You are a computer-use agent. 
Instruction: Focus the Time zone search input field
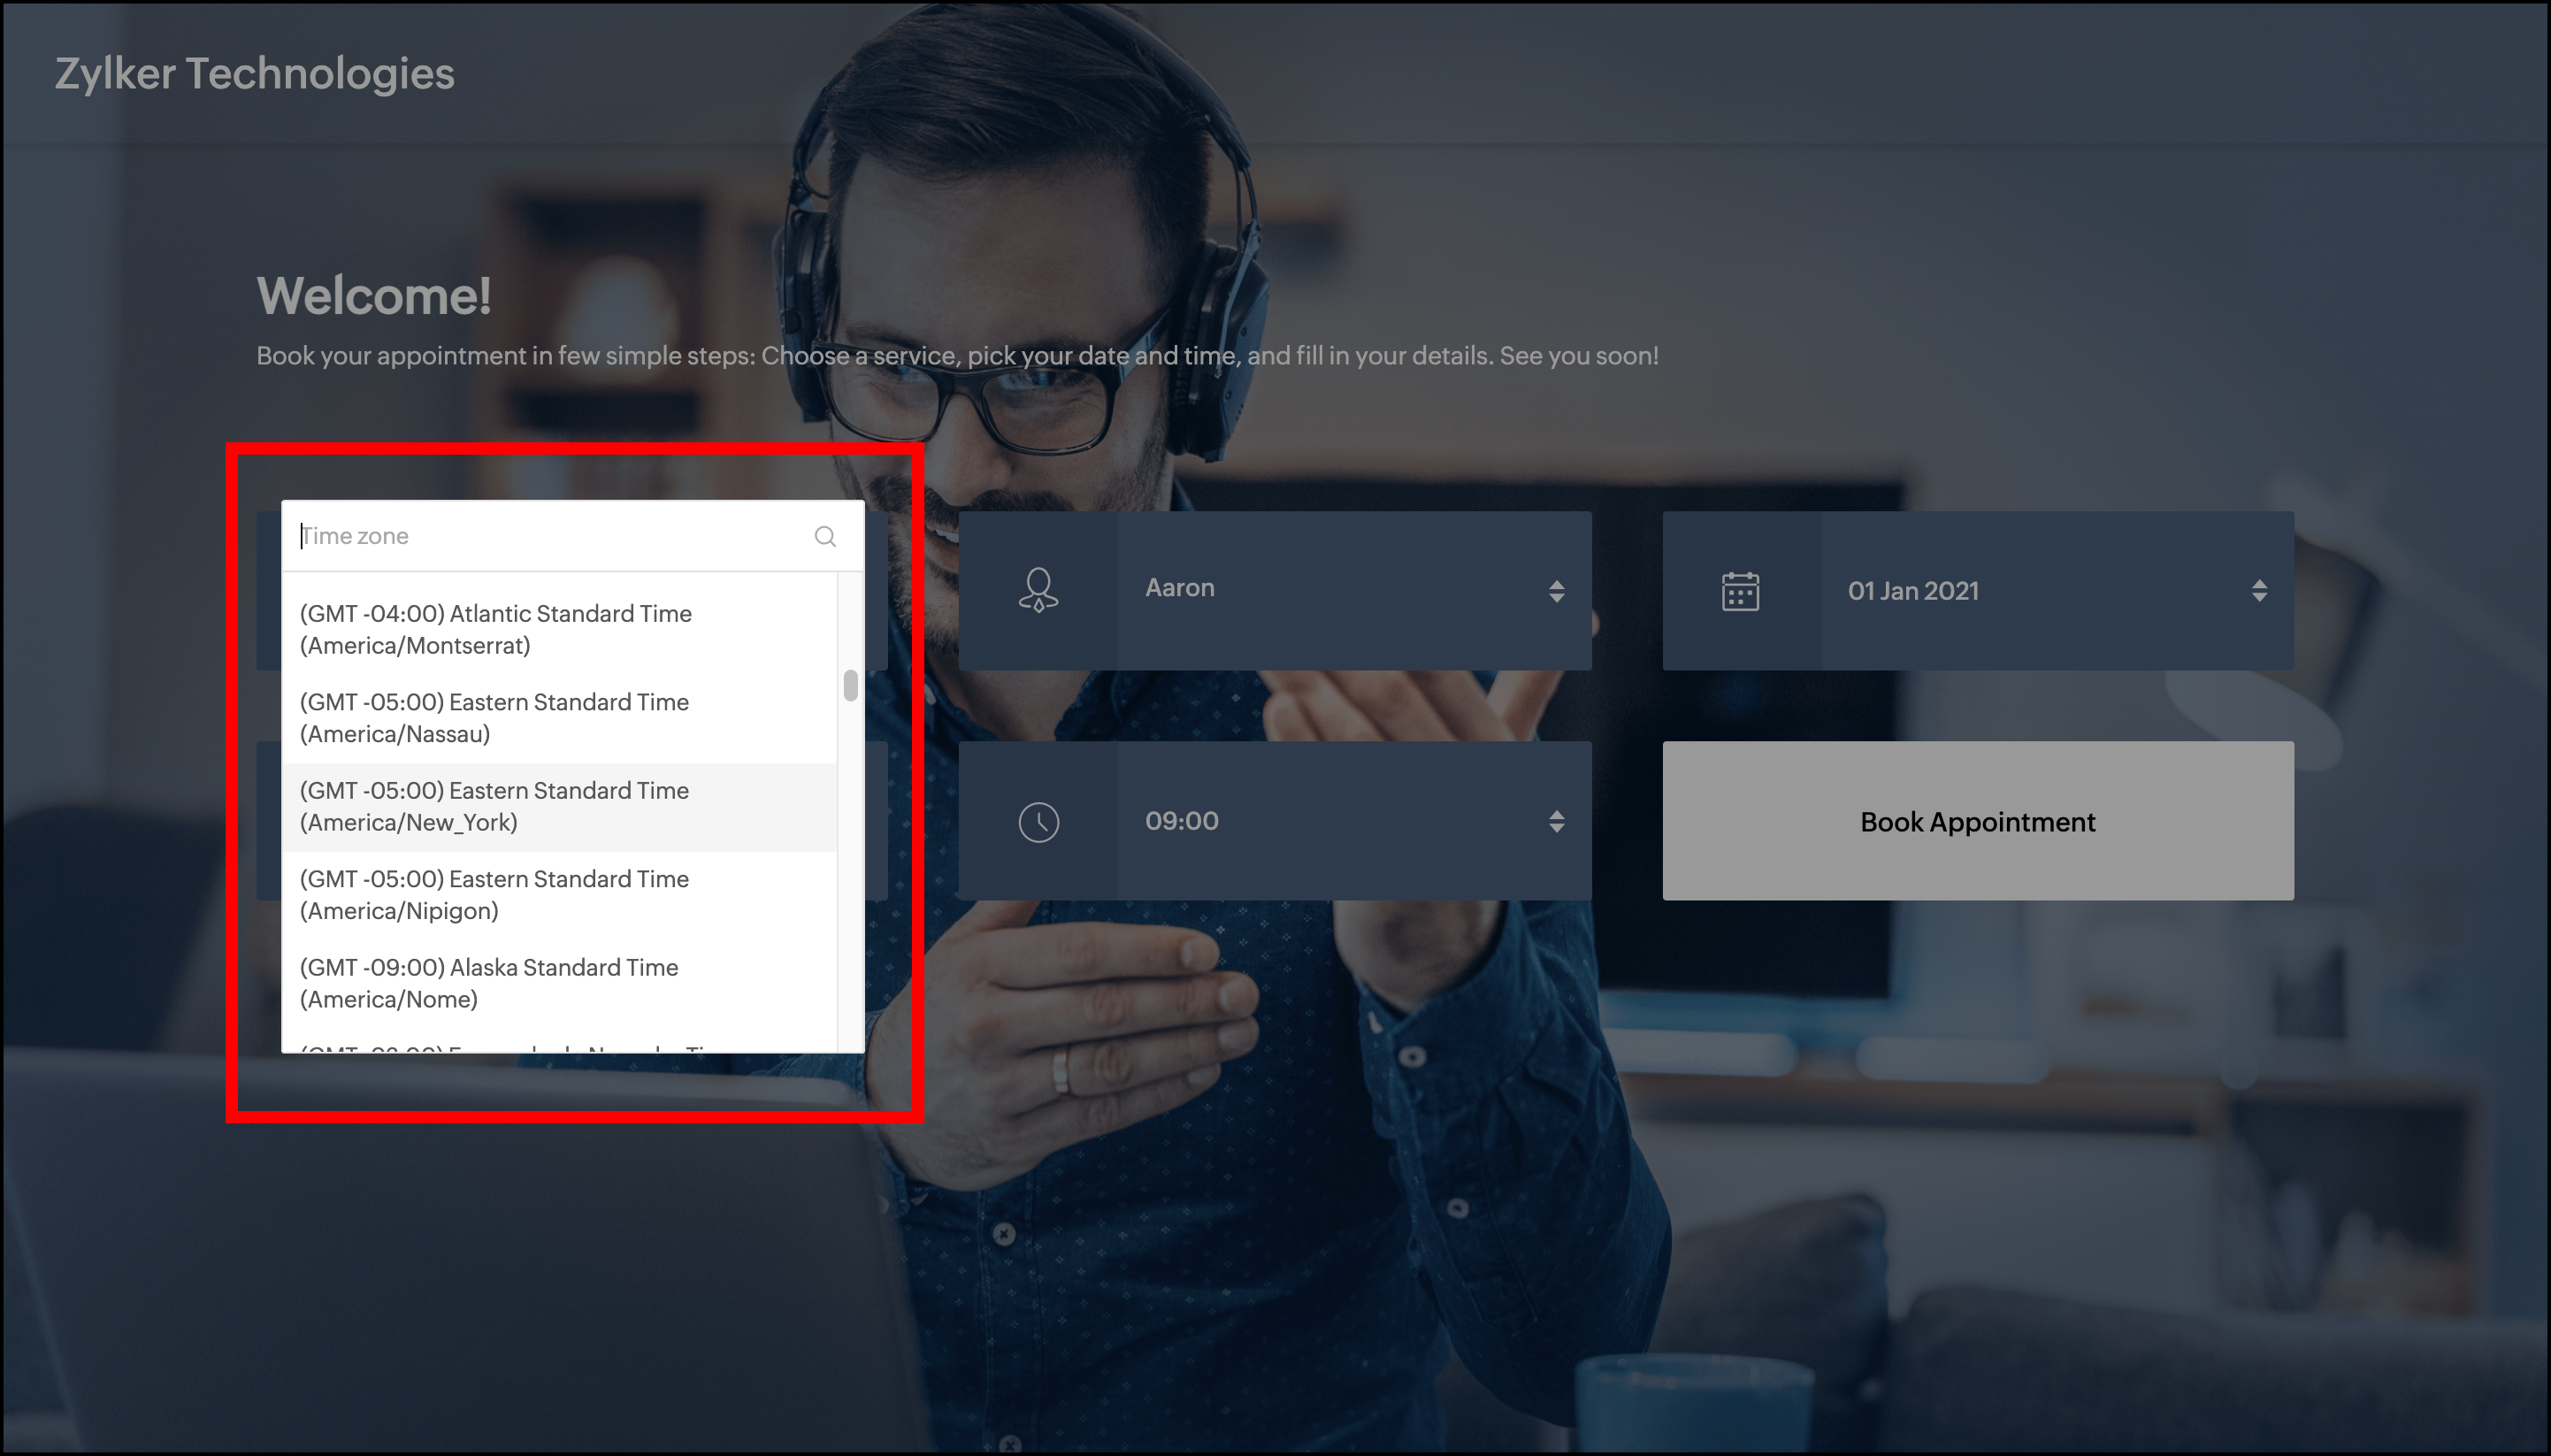(x=550, y=536)
